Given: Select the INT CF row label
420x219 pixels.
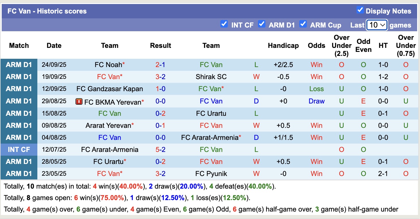Looking at the screenshot, I should 19,149.
